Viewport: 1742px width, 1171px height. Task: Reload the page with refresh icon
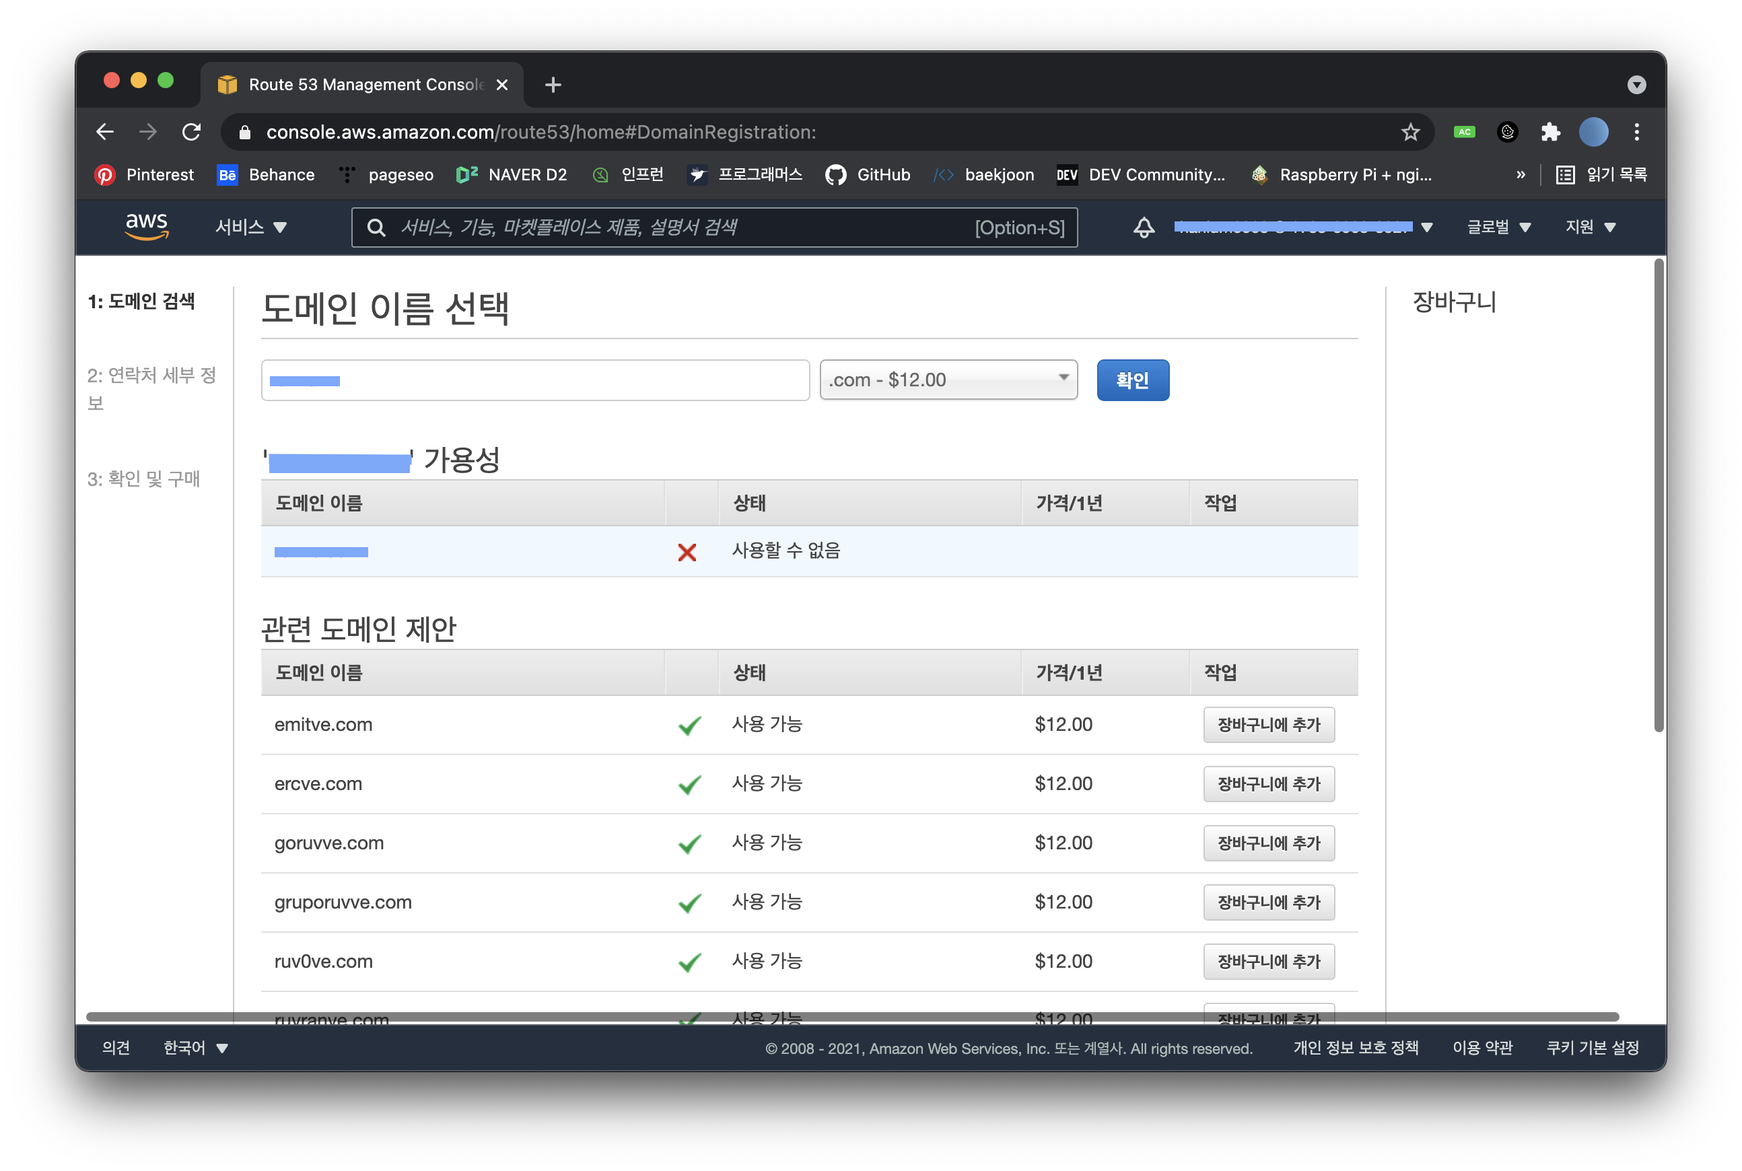(x=192, y=132)
